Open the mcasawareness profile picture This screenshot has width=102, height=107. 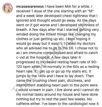click(7, 8)
